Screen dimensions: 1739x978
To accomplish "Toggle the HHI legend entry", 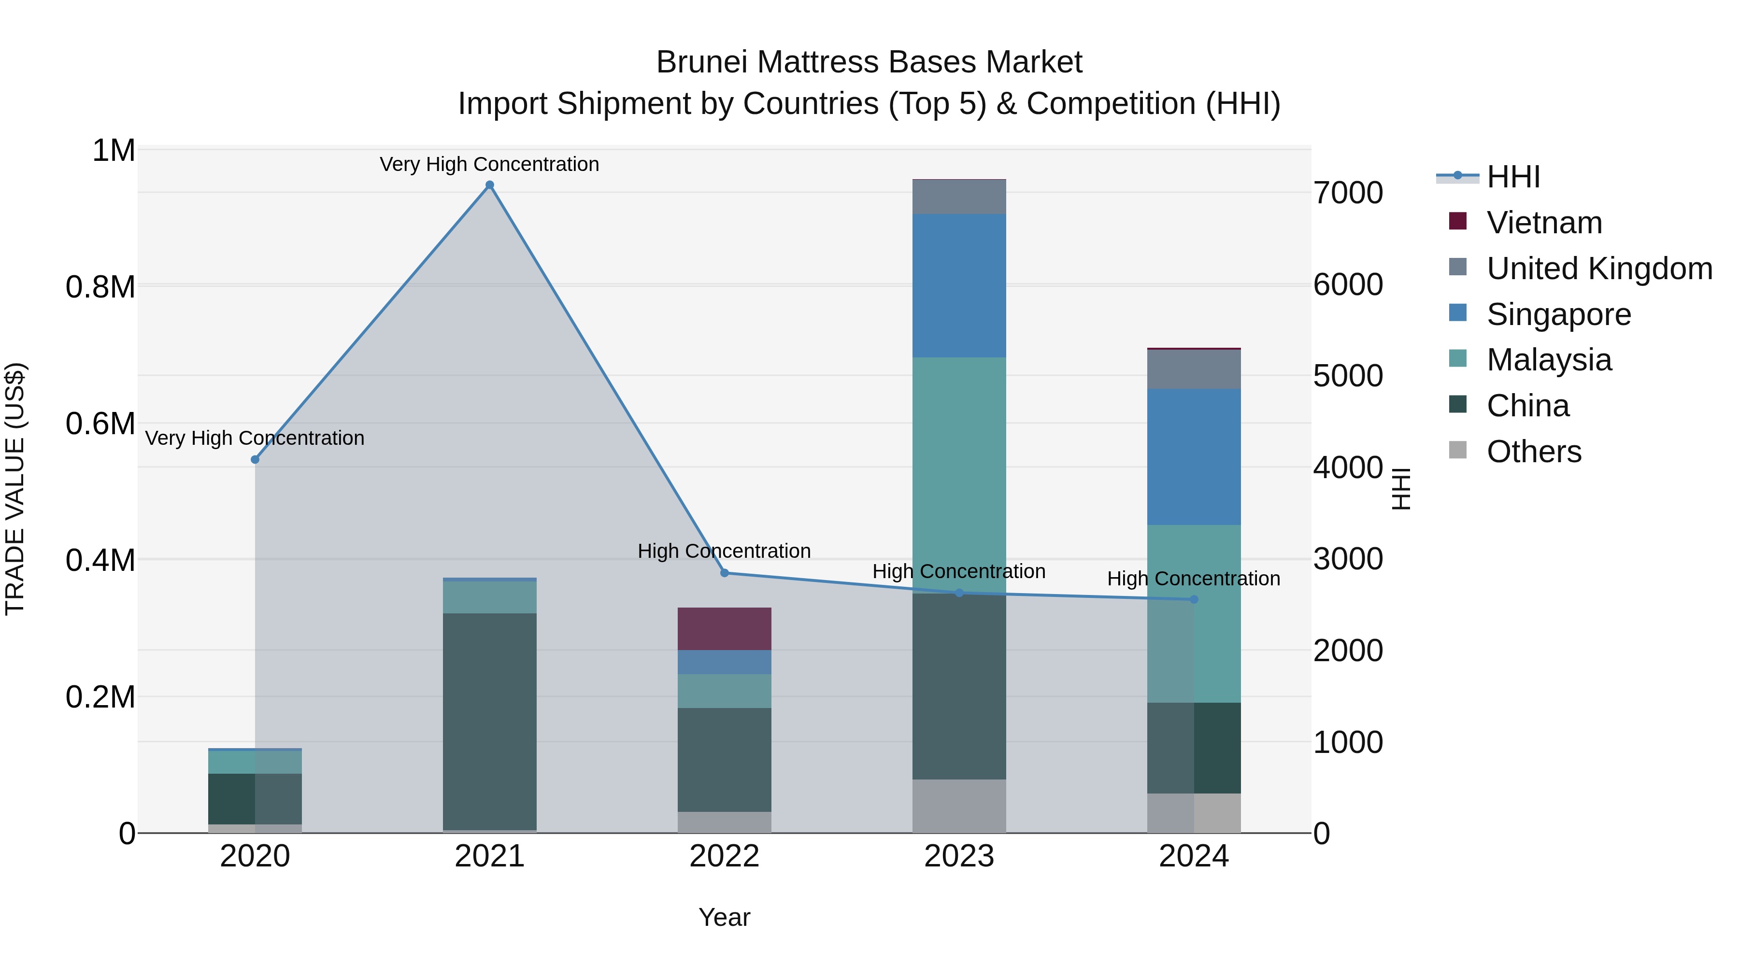I will click(1489, 177).
